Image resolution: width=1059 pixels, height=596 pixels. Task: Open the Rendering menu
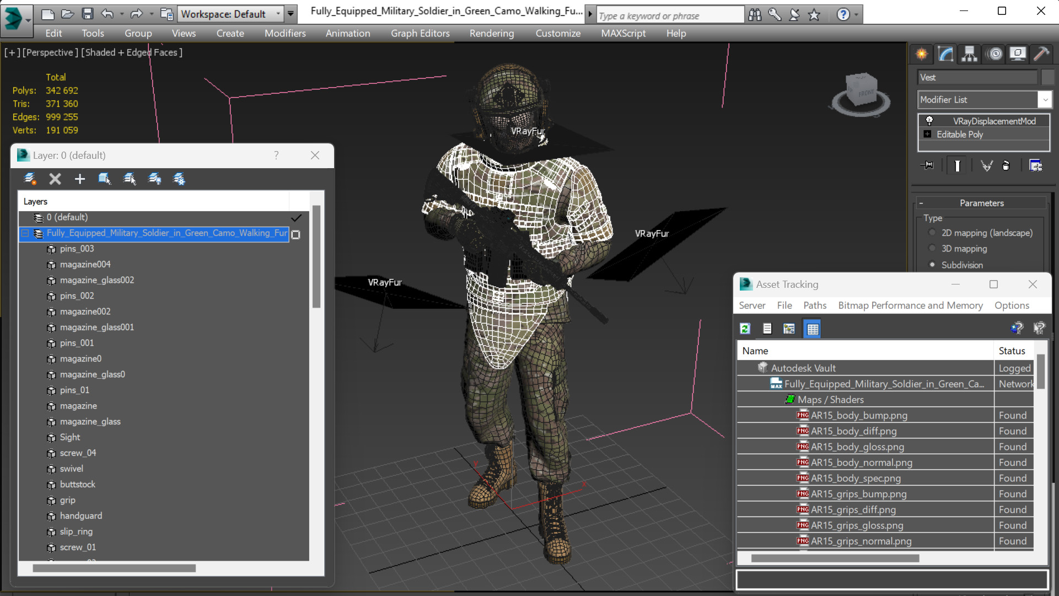pos(491,33)
